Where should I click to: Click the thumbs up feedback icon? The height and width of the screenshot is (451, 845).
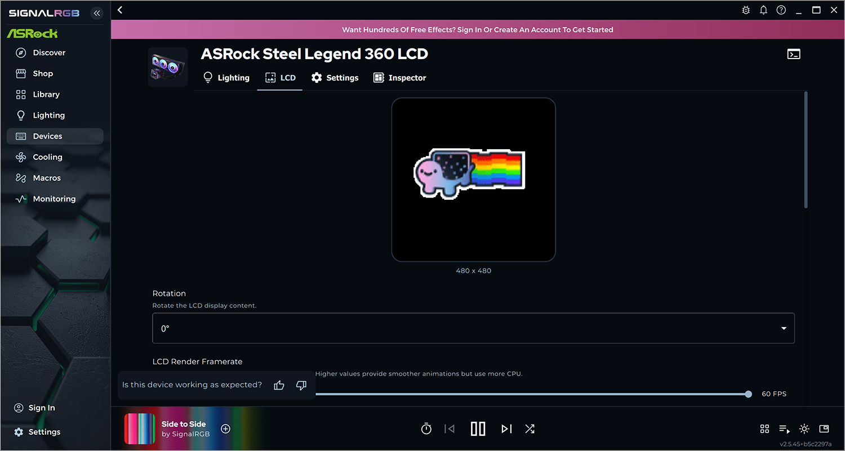[x=279, y=385]
